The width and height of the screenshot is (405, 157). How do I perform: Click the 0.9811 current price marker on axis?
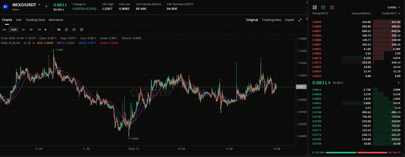point(301,87)
